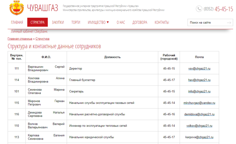Click the 45-45-15 header phone number
The height and width of the screenshot is (144, 236).
[x=224, y=9]
